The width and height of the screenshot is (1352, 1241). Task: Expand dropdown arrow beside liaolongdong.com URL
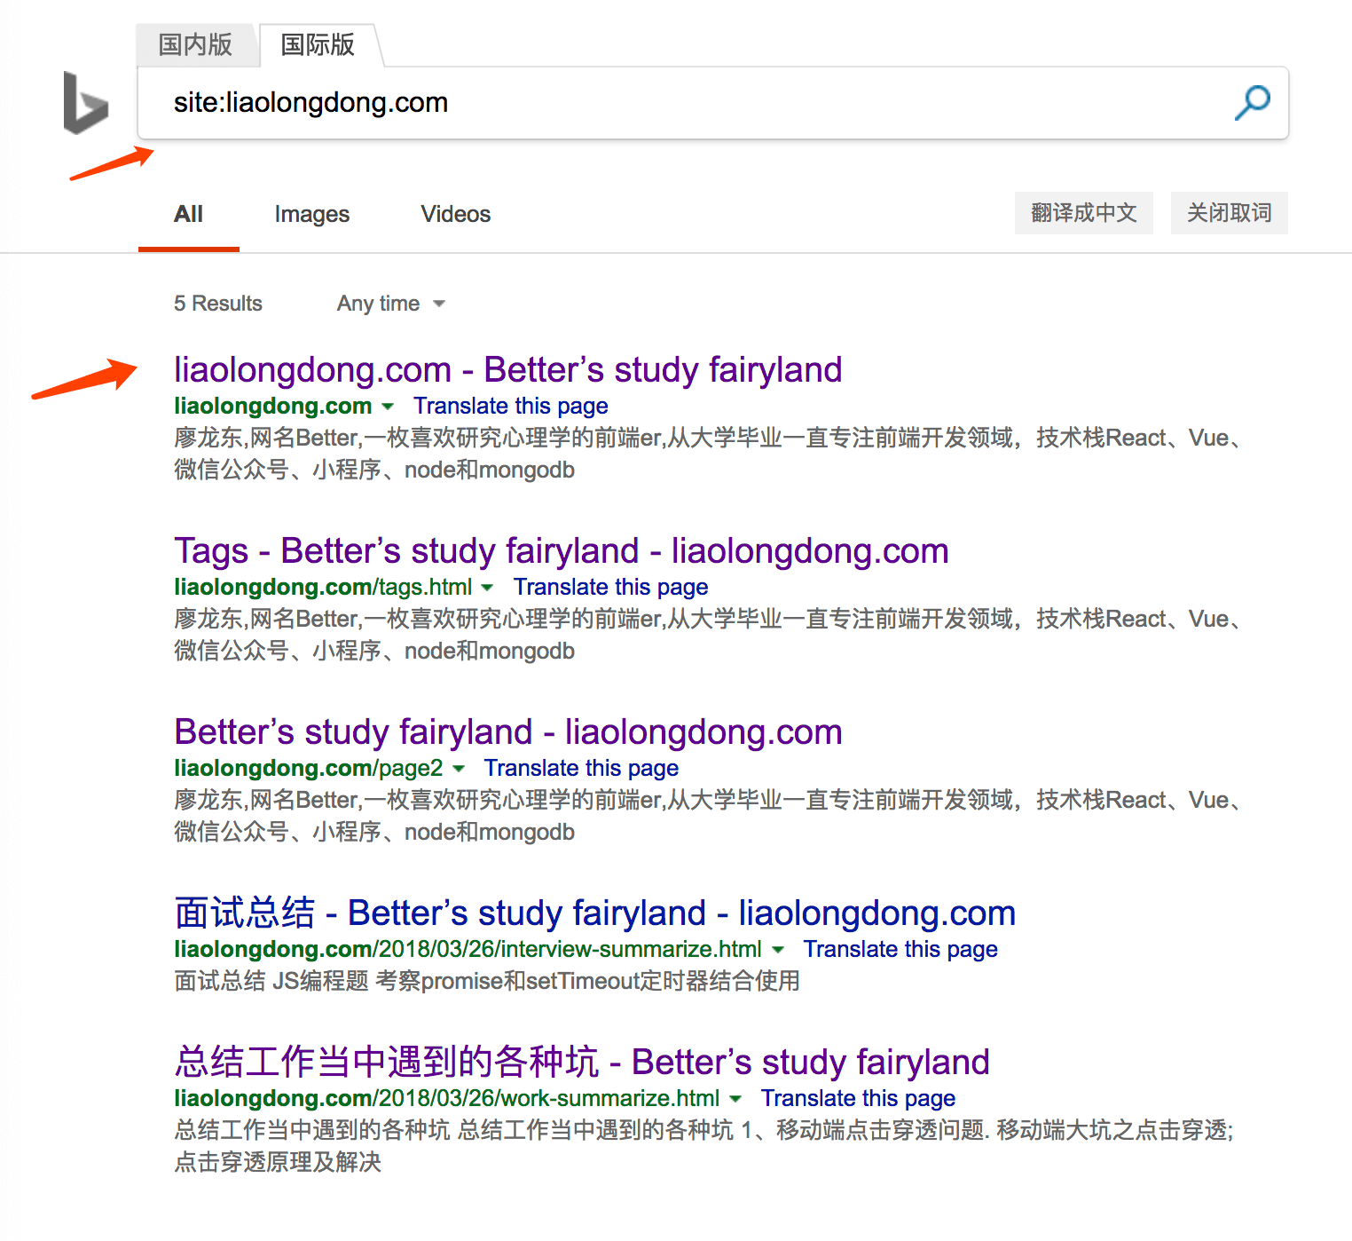(x=388, y=407)
